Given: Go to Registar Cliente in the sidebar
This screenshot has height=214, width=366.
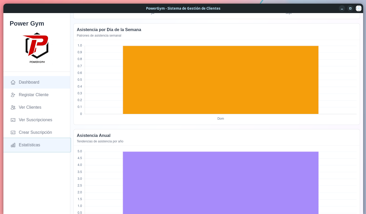Looking at the screenshot, I should [37, 95].
